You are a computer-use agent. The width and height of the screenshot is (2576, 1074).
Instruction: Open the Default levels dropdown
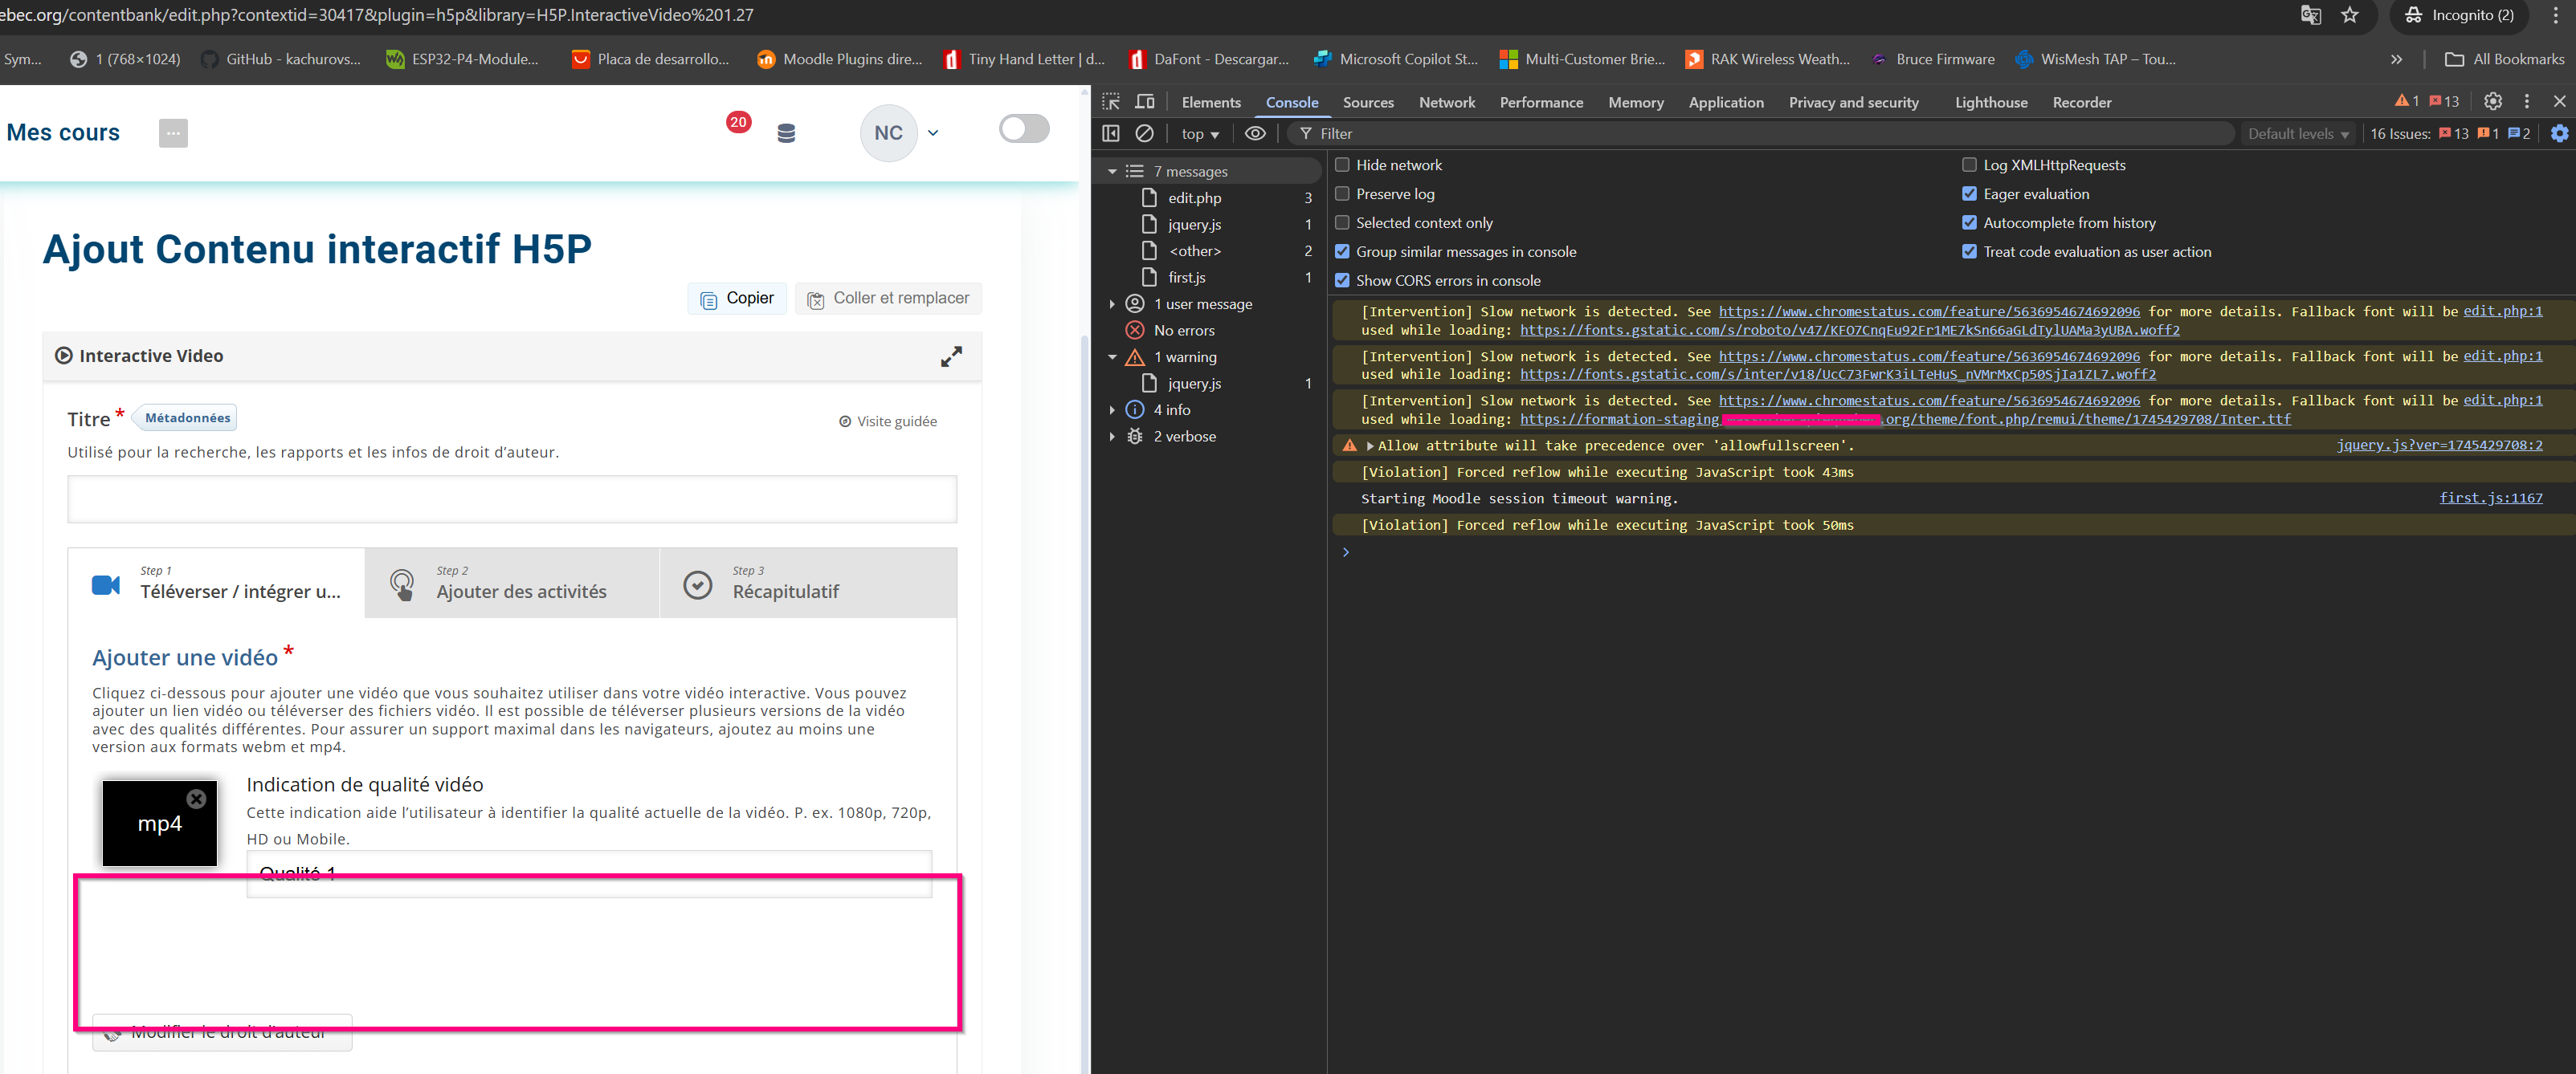(2298, 134)
